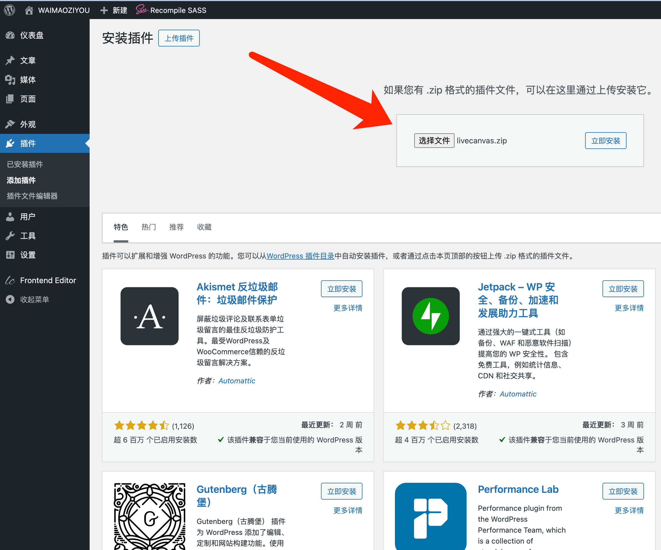Viewport: 661px width, 550px height.
Task: Click the WordPress logo icon
Action: click(10, 10)
